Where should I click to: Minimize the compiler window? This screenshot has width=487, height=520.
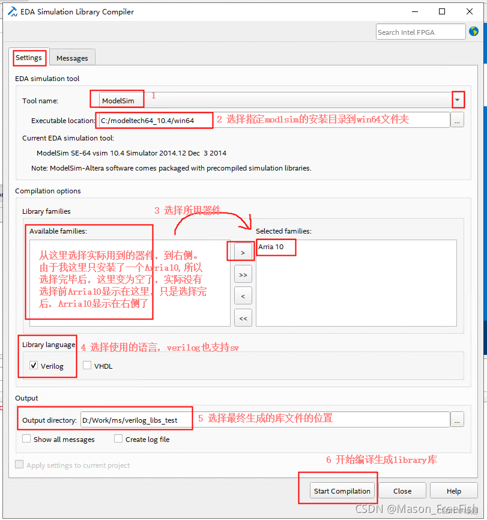[415, 11]
